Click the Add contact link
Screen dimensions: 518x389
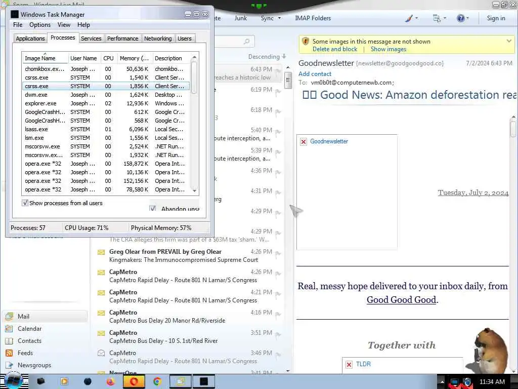[x=315, y=74]
